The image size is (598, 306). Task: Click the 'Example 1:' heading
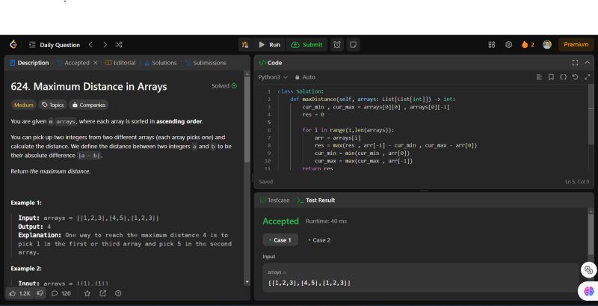tap(26, 203)
